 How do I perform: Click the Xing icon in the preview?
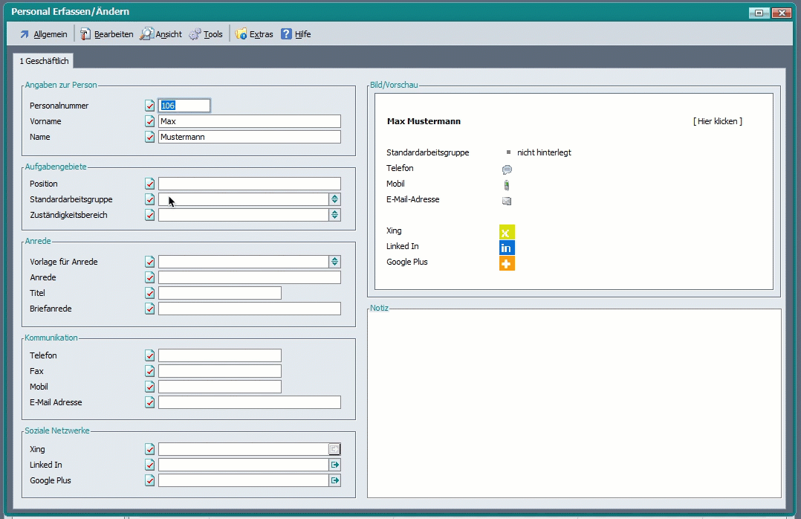(x=507, y=232)
